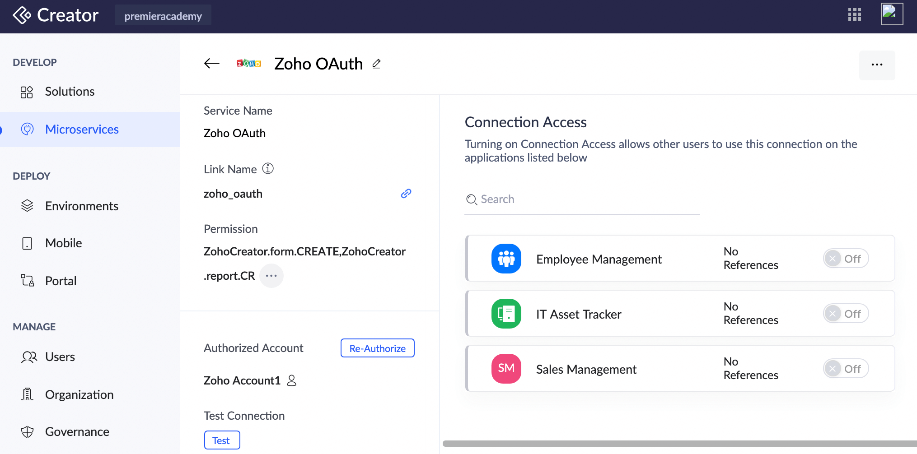Viewport: 917px width, 454px height.
Task: Click the Sales Management SM icon
Action: click(506, 369)
